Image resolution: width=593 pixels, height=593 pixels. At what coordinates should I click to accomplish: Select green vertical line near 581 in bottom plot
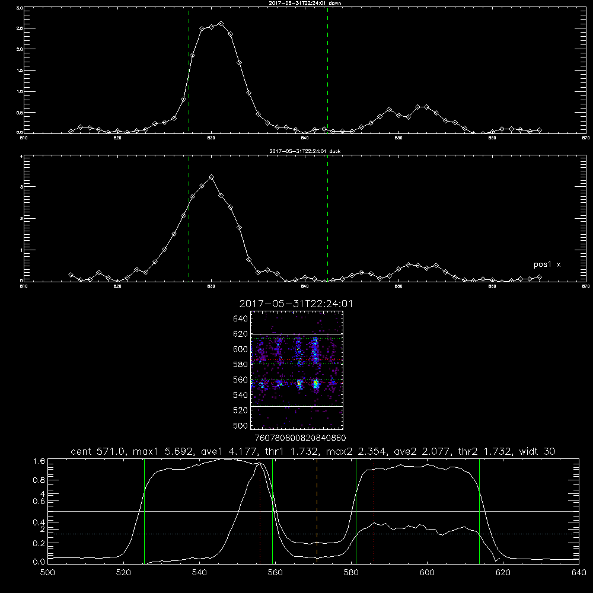(x=356, y=511)
